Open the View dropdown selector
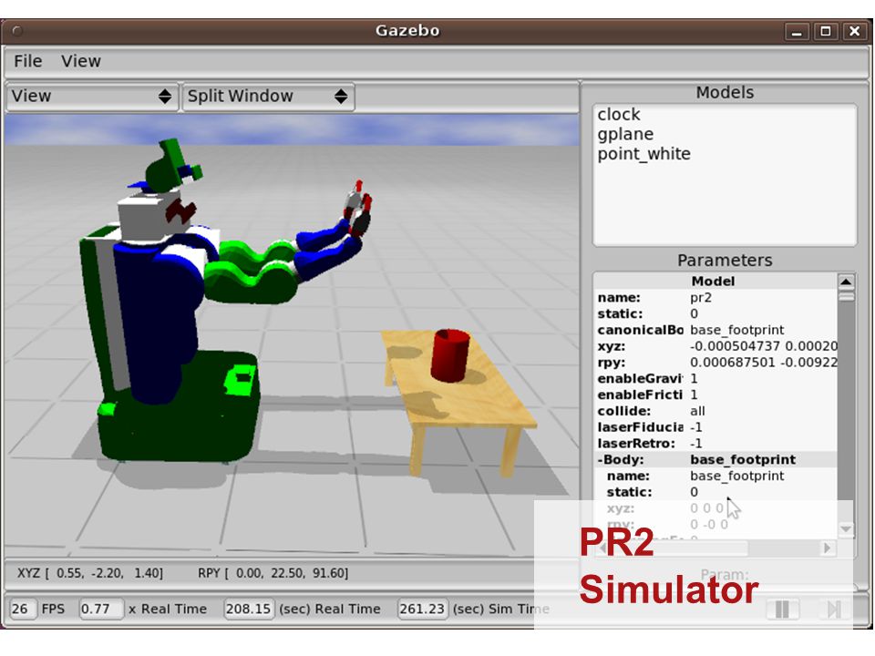Viewport: 875px width, 656px height. click(x=92, y=96)
